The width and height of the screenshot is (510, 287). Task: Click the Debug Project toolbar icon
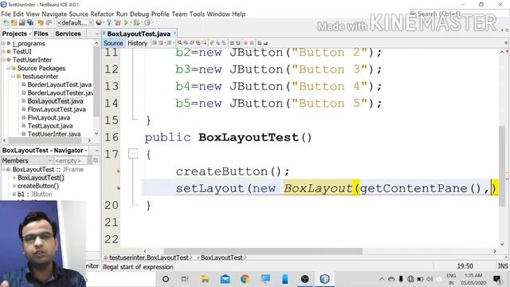tap(137, 22)
